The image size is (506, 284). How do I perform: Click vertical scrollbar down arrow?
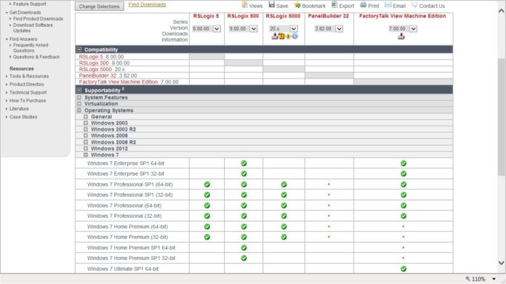501,263
